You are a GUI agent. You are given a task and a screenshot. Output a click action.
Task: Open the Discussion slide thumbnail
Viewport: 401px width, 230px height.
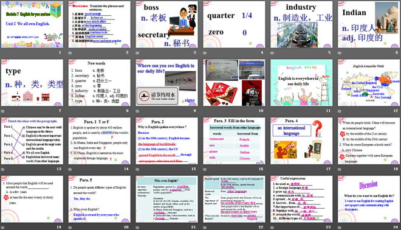[x=369, y=199]
